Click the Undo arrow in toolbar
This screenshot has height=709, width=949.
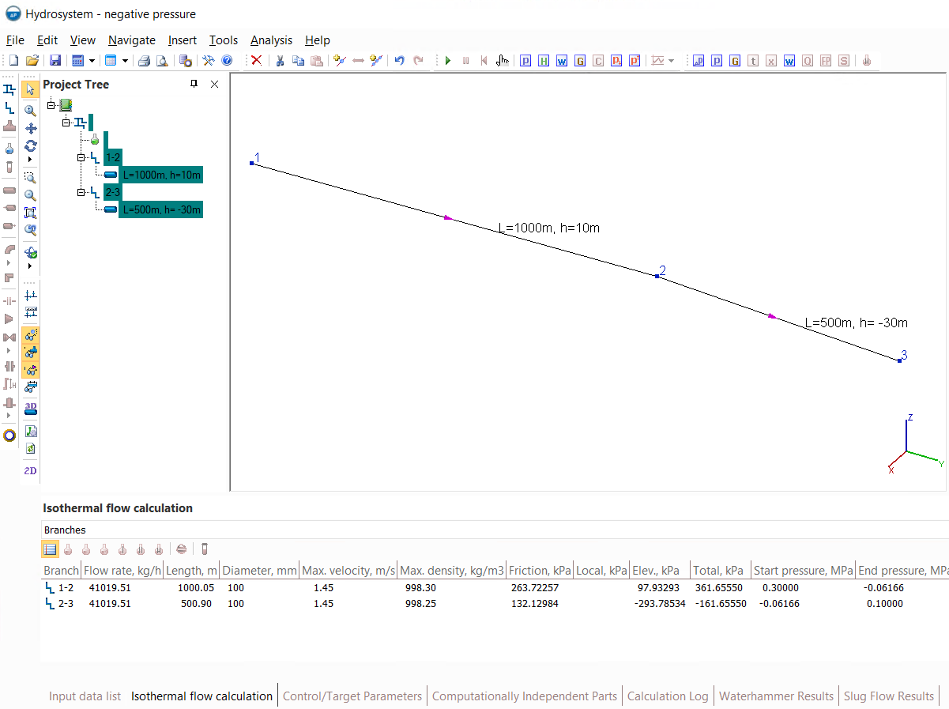[399, 61]
